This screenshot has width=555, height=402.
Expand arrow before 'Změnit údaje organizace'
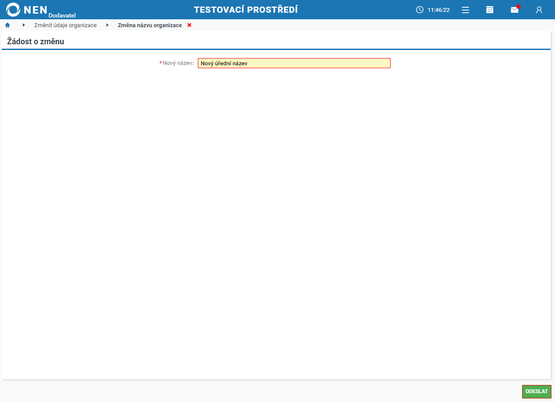click(x=24, y=25)
